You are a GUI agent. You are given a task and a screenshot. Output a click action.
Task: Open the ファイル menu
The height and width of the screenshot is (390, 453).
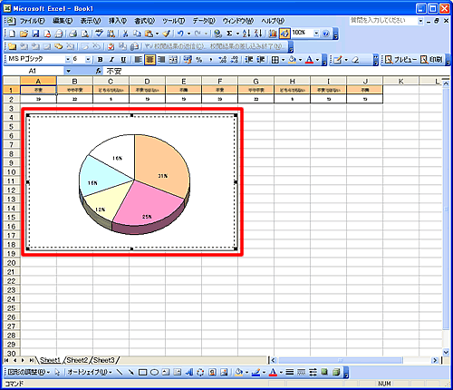[x=32, y=21]
